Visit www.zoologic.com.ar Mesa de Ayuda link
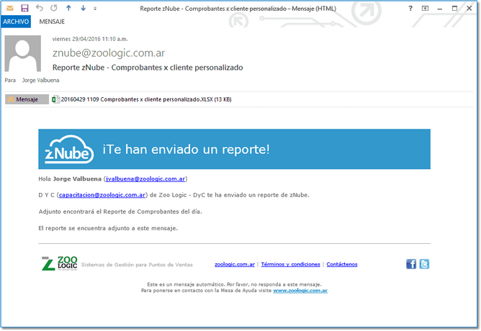This screenshot has width=481, height=331. pos(300,291)
